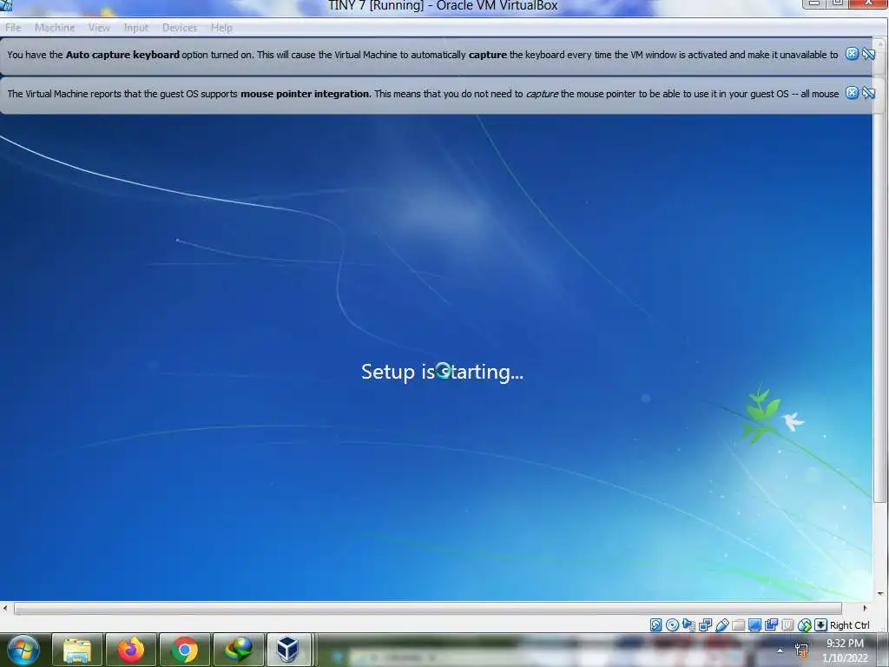This screenshot has width=889, height=667.
Task: Click the TINY 7 [Running] window title bar
Action: point(442,6)
